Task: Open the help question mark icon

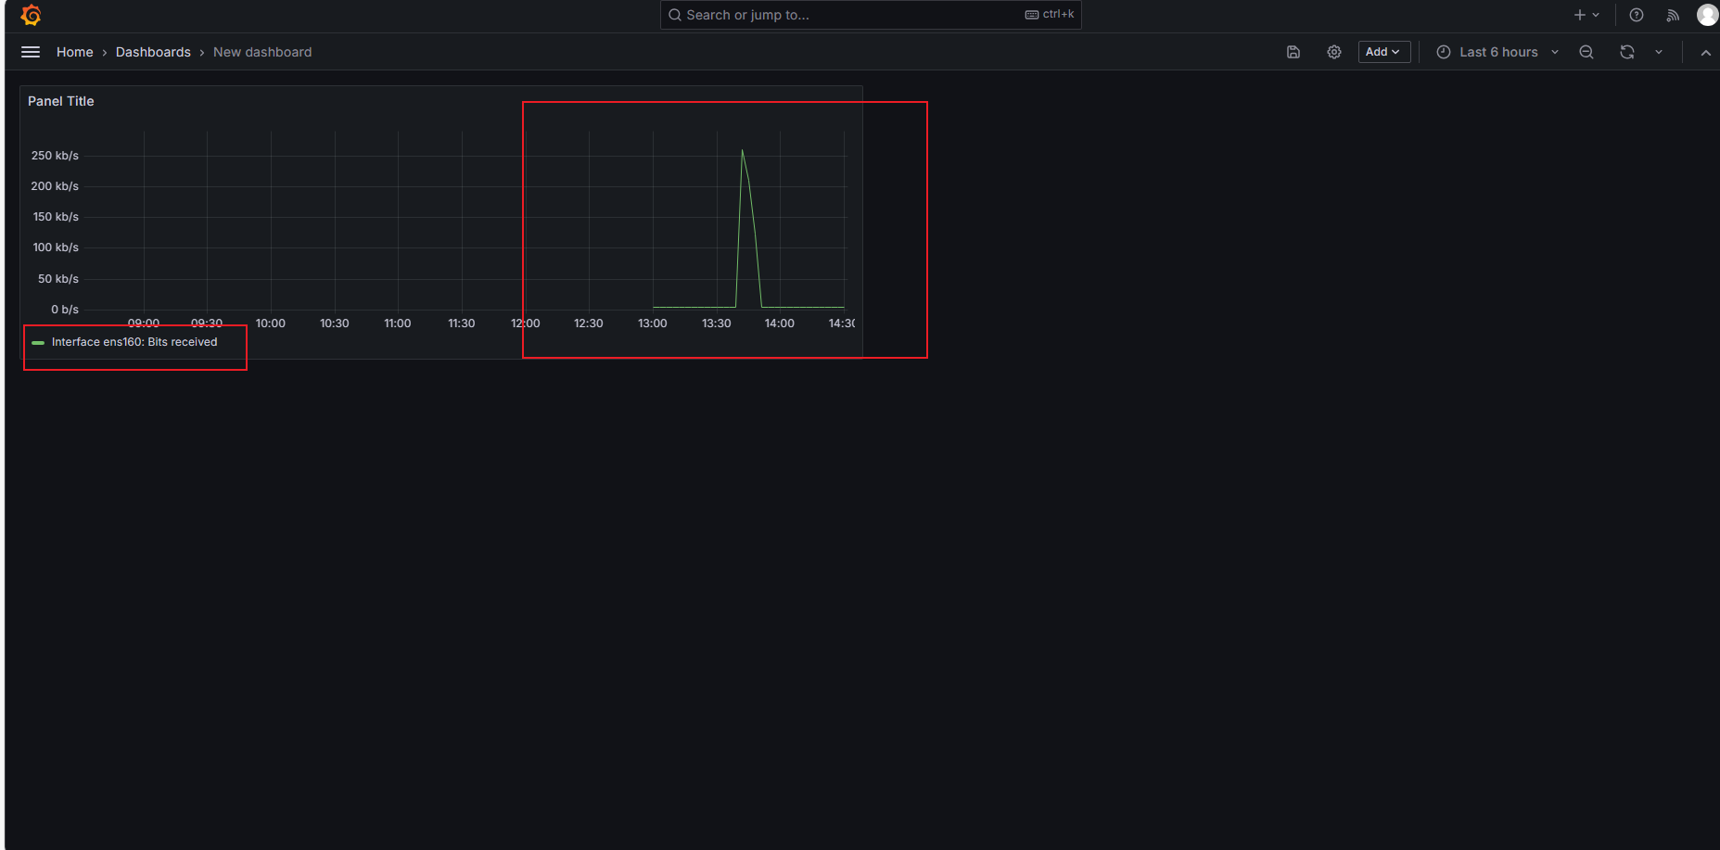Action: coord(1637,15)
